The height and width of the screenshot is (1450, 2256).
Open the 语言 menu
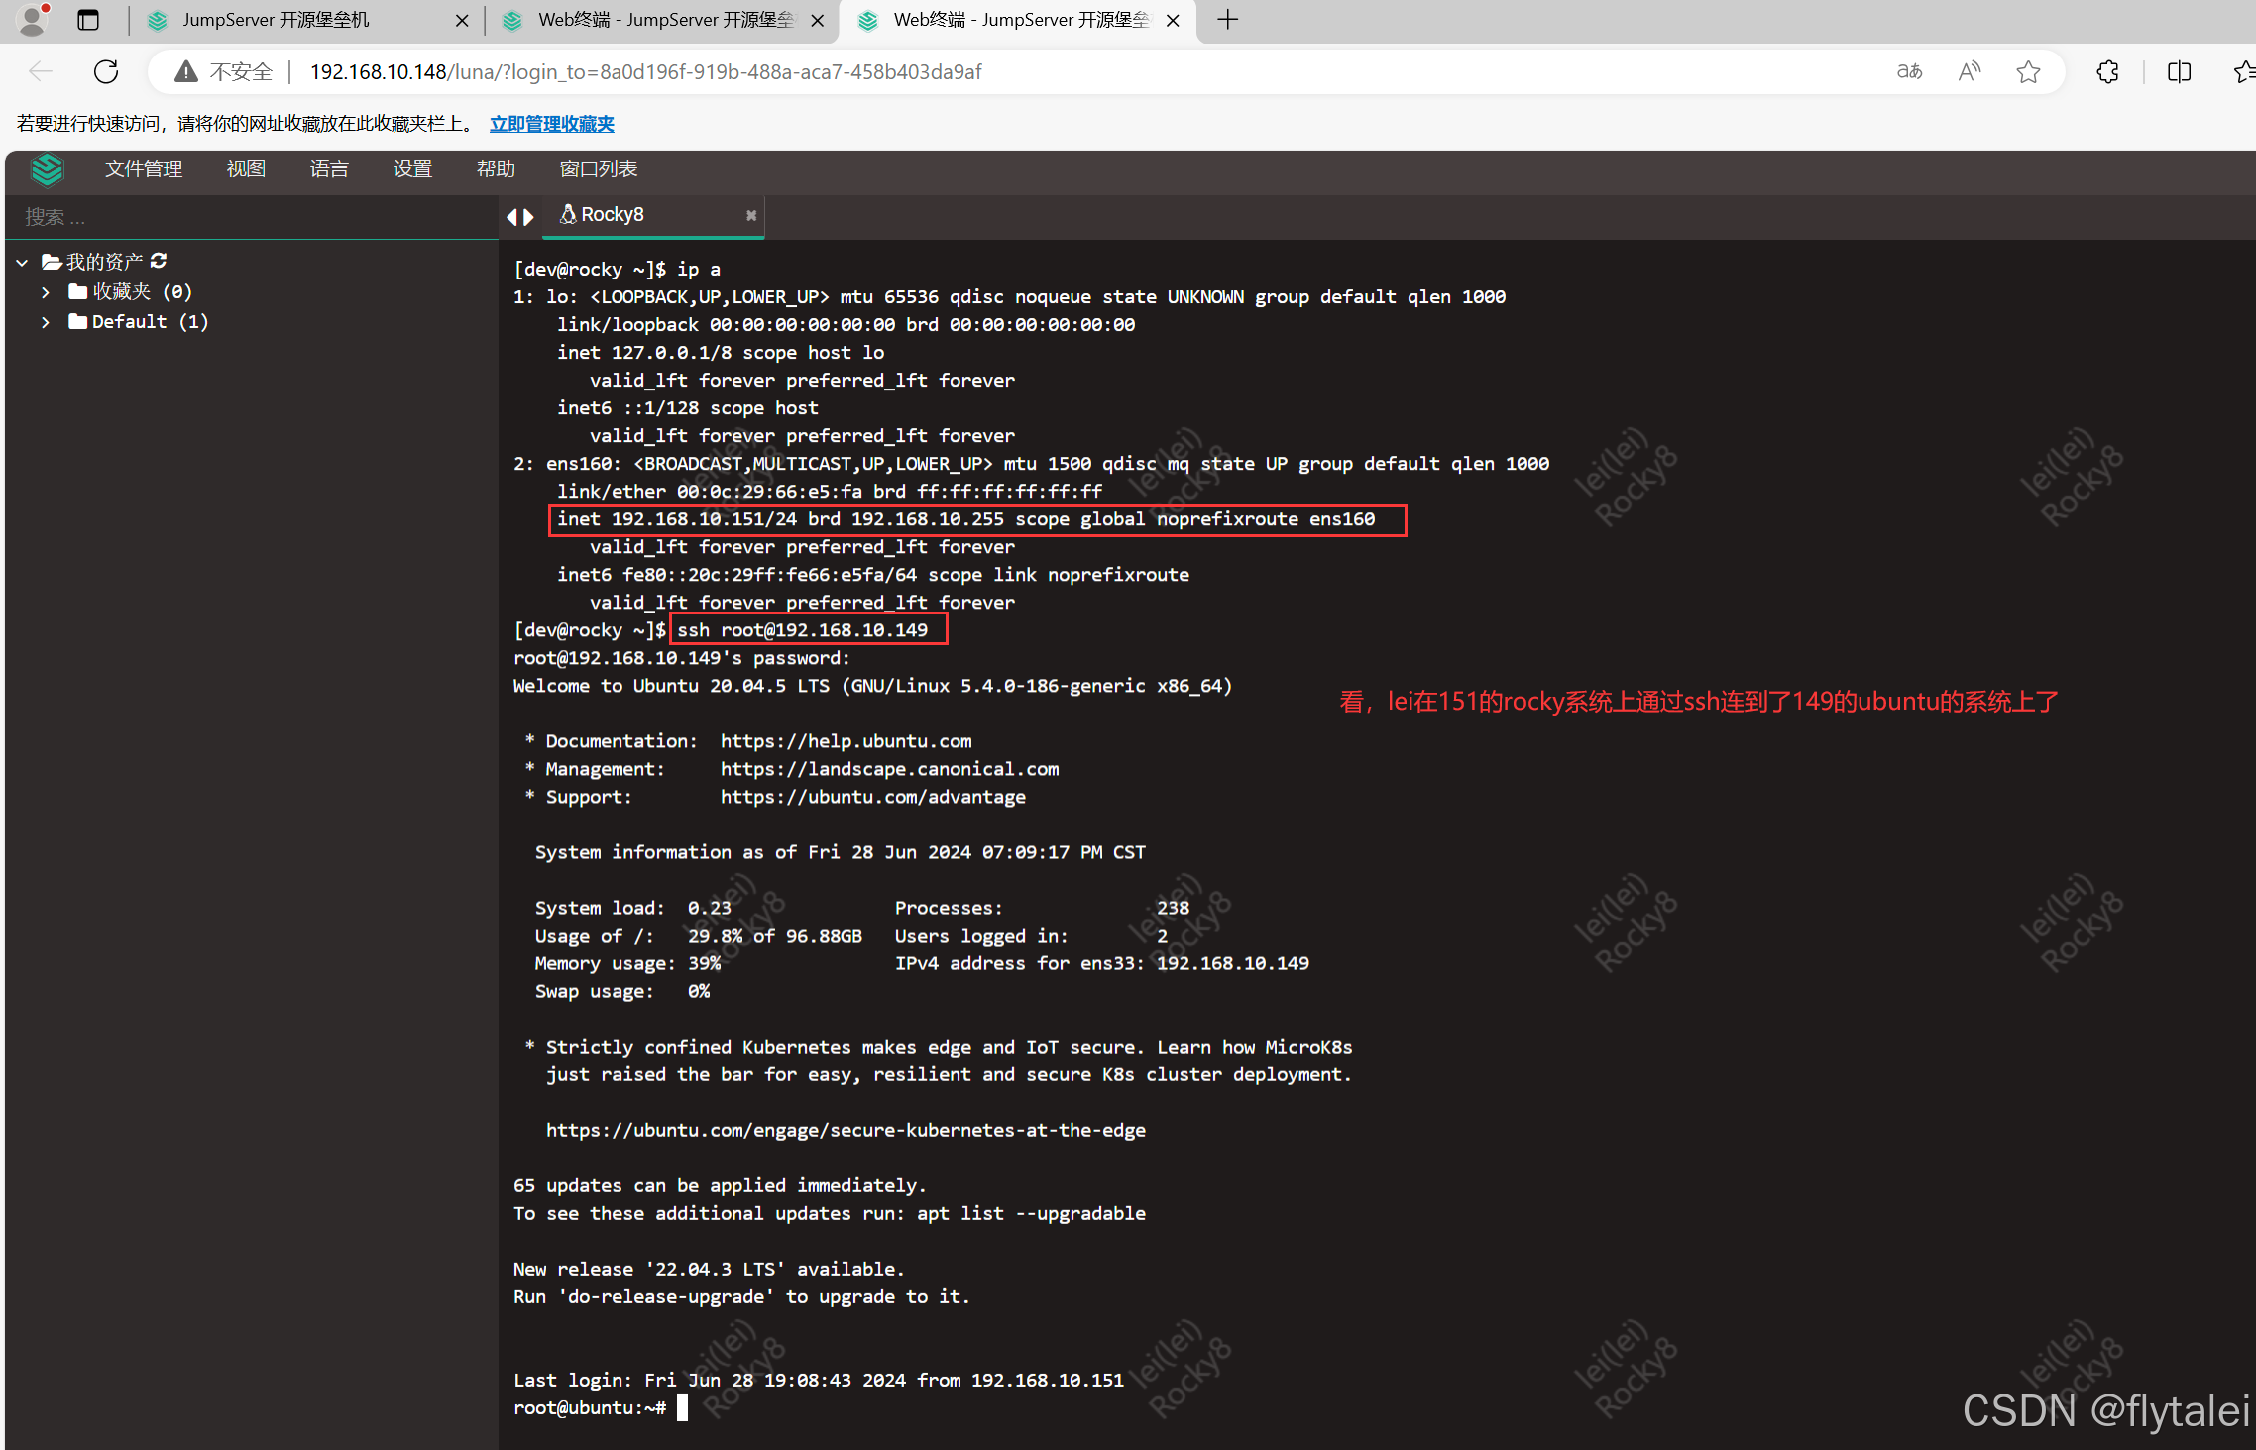point(329,169)
